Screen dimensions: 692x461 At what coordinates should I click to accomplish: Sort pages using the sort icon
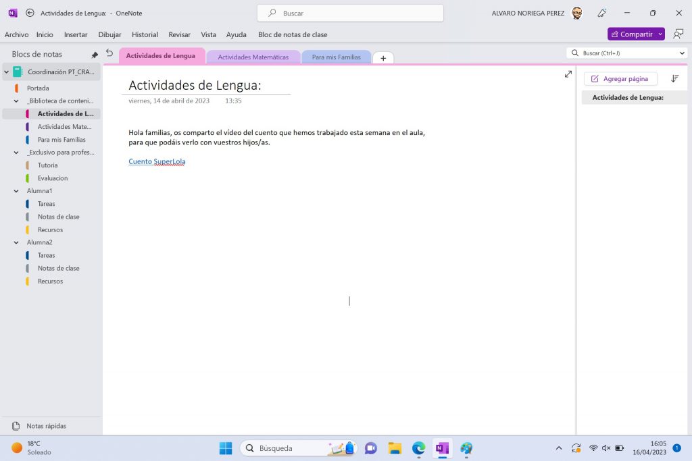(674, 79)
